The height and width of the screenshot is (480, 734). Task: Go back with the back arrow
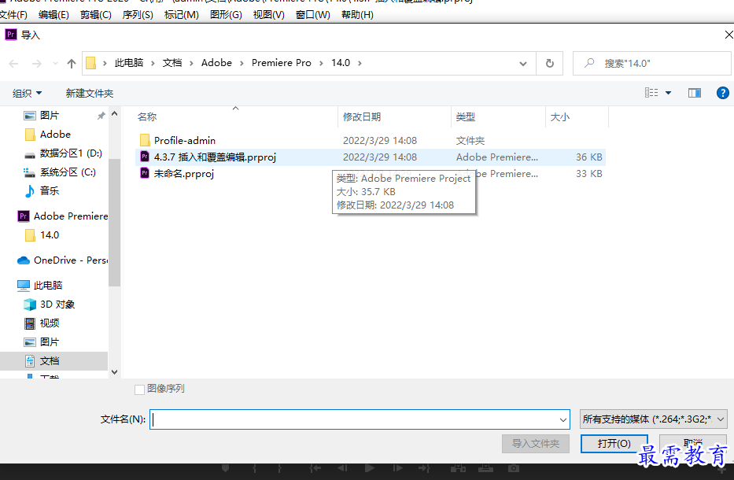pos(13,63)
